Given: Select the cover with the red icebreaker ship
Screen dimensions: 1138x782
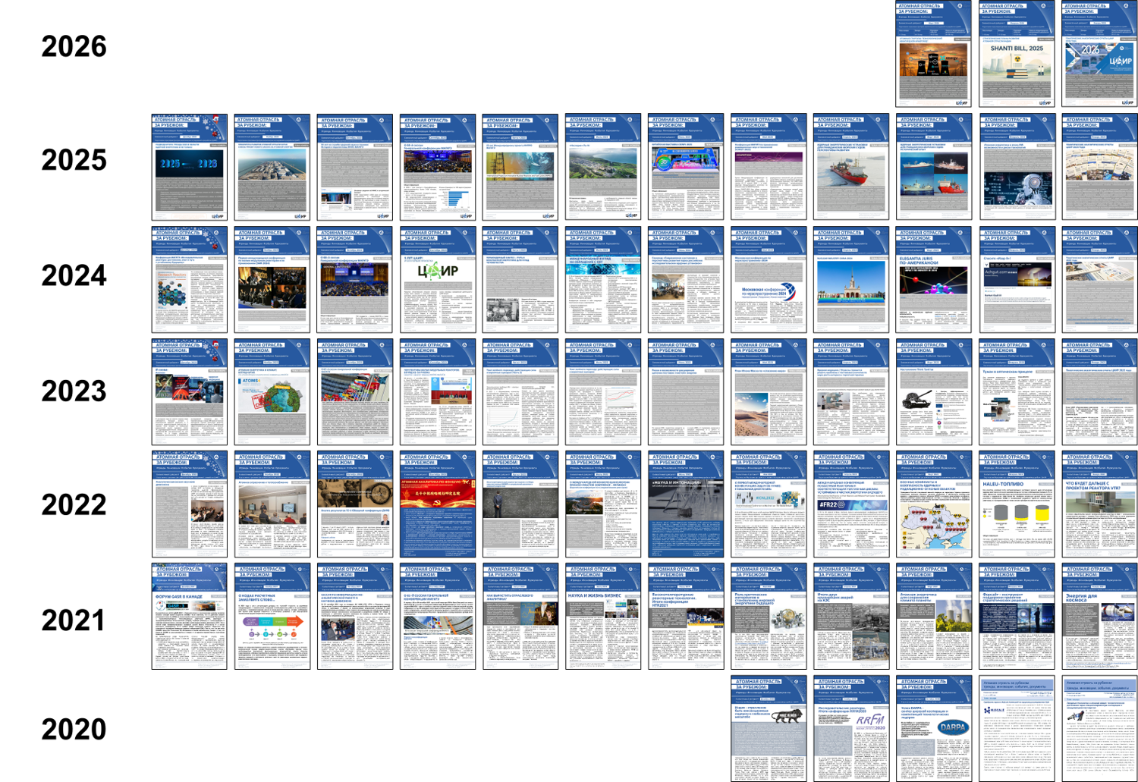Looking at the screenshot, I should (851, 168).
